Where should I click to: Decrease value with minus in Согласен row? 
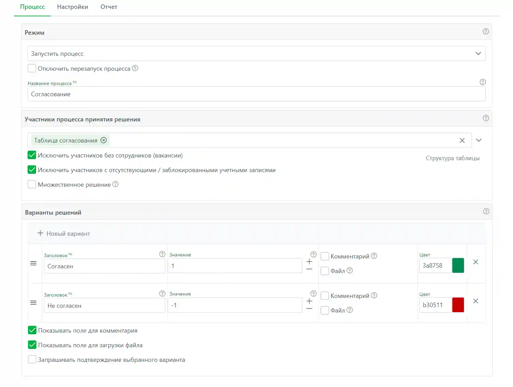[309, 269]
